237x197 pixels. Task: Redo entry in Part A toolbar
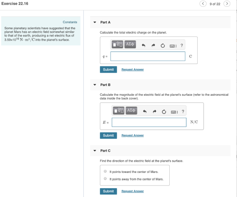[x=153, y=45]
